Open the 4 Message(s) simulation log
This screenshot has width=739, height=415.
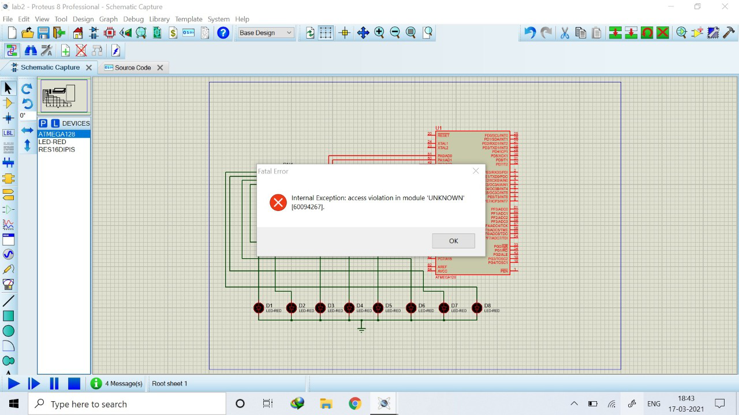[x=117, y=383]
